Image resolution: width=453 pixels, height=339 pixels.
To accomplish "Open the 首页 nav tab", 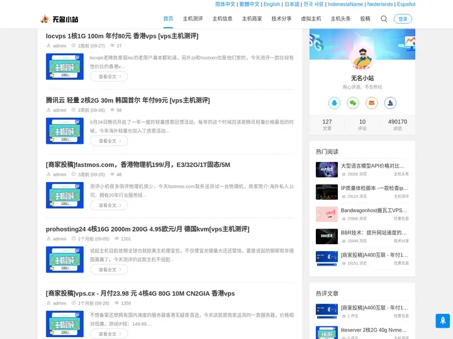I will click(x=168, y=19).
